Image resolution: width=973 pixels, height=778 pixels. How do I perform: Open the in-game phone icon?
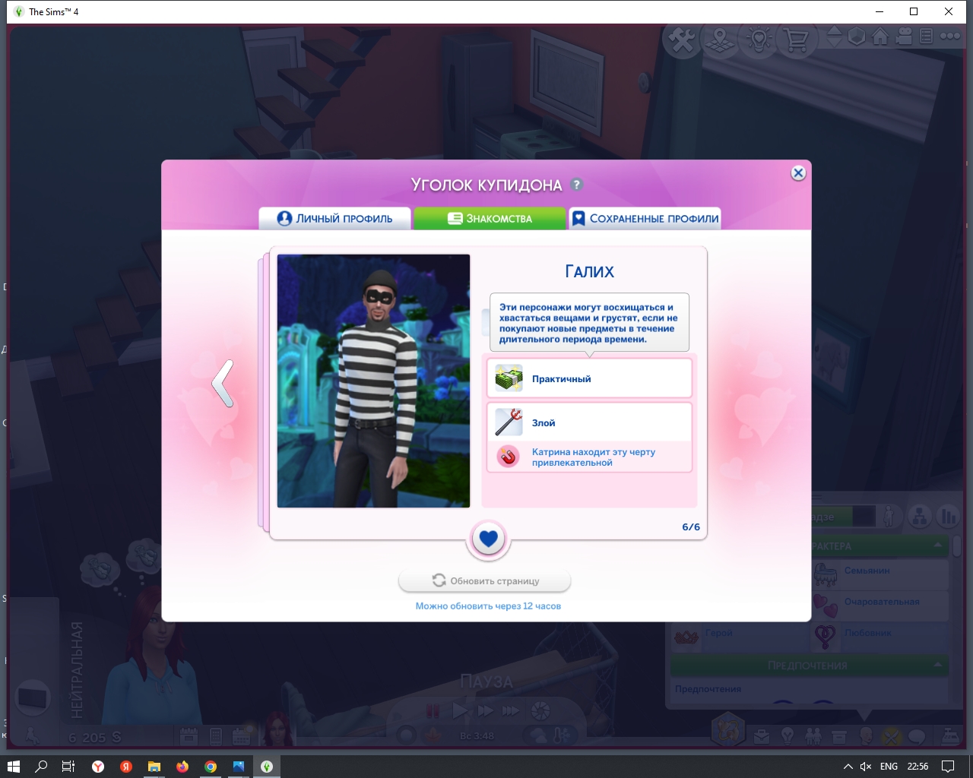(215, 736)
